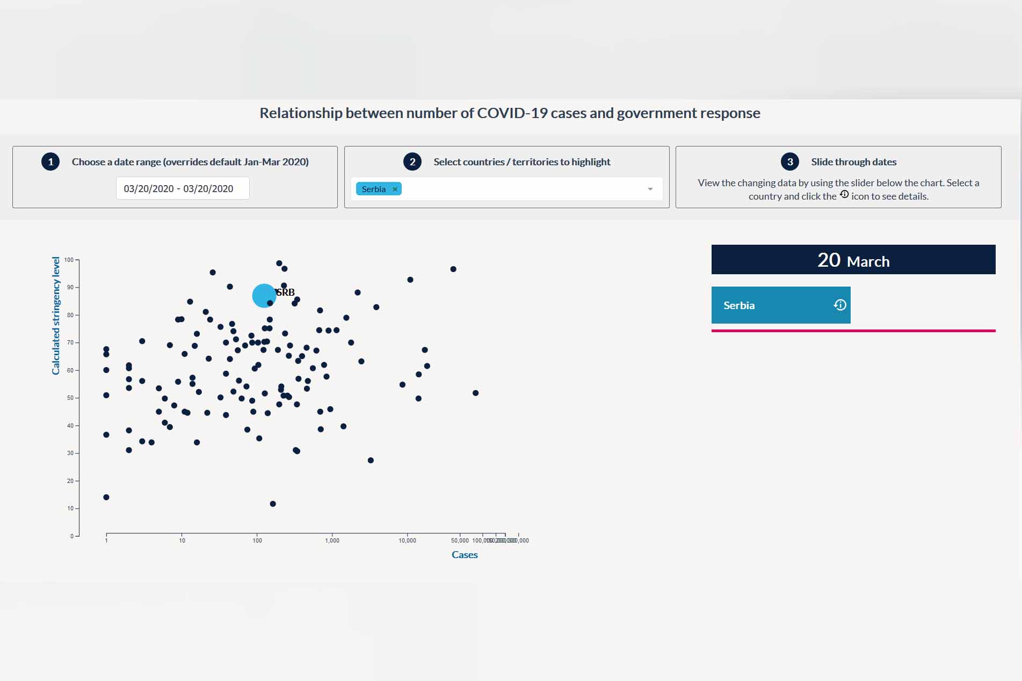Click the 20 March date header
This screenshot has width=1022, height=681.
click(x=853, y=260)
